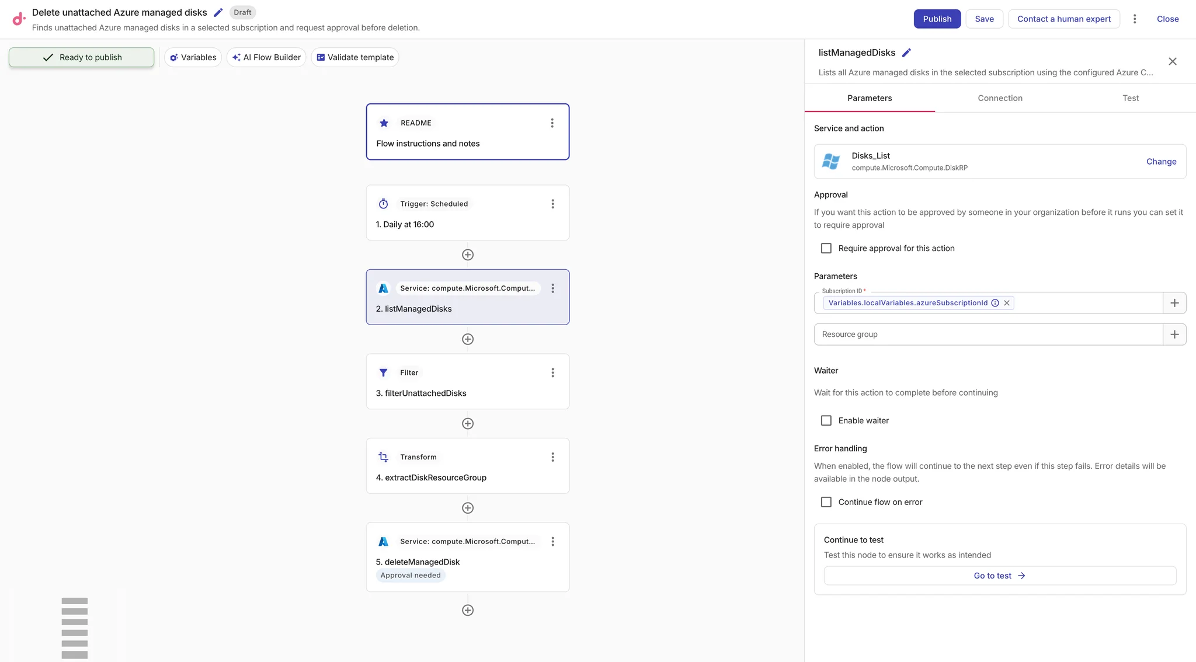
Task: Click the Go to test button
Action: 1000,576
